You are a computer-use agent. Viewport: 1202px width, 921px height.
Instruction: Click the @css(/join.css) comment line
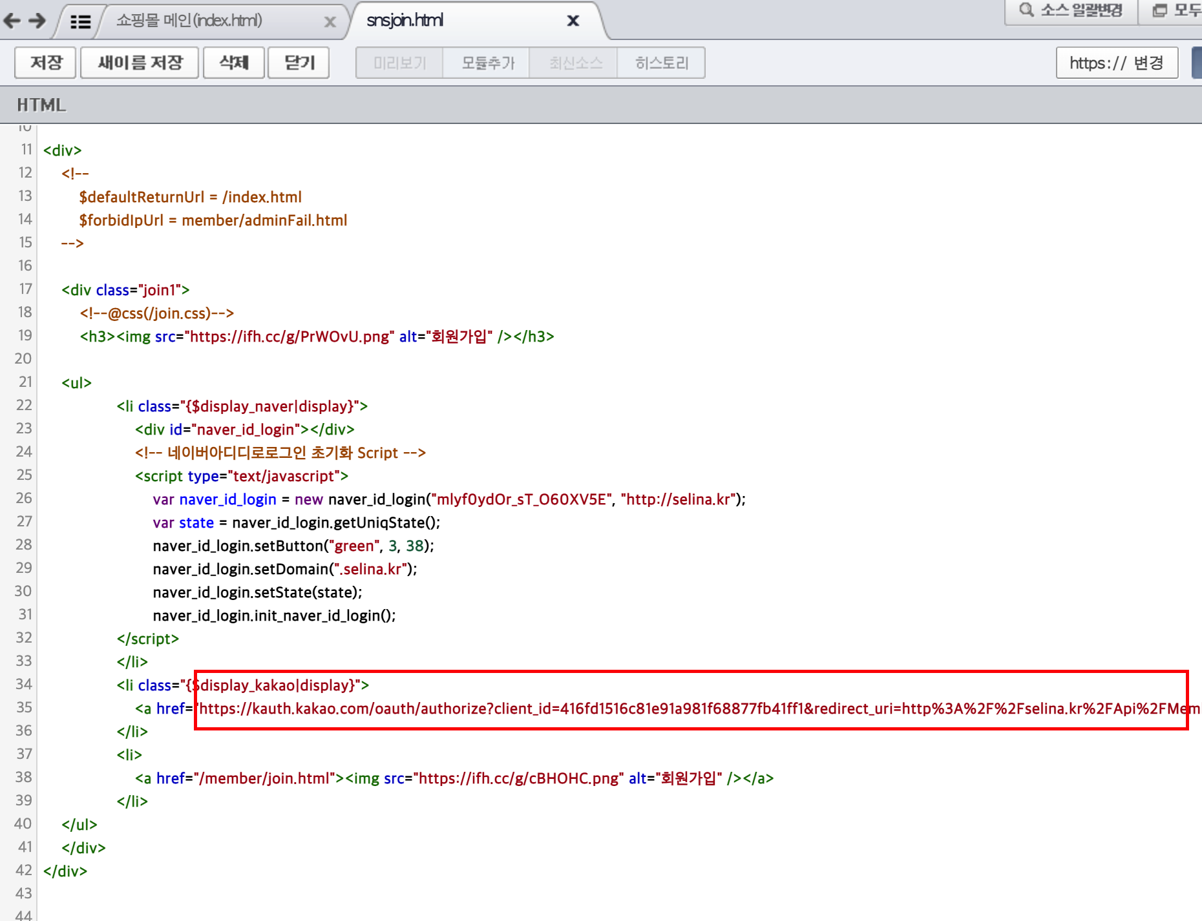tap(157, 313)
